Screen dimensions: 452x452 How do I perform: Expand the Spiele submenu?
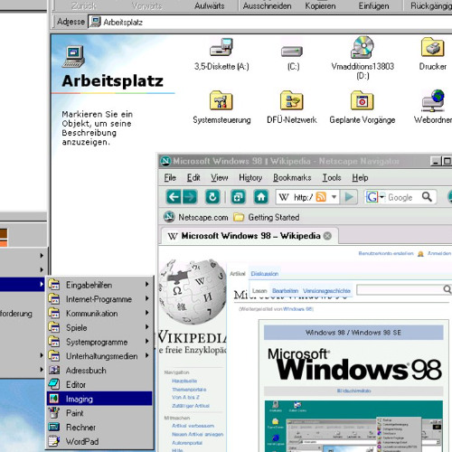pyautogui.click(x=99, y=327)
